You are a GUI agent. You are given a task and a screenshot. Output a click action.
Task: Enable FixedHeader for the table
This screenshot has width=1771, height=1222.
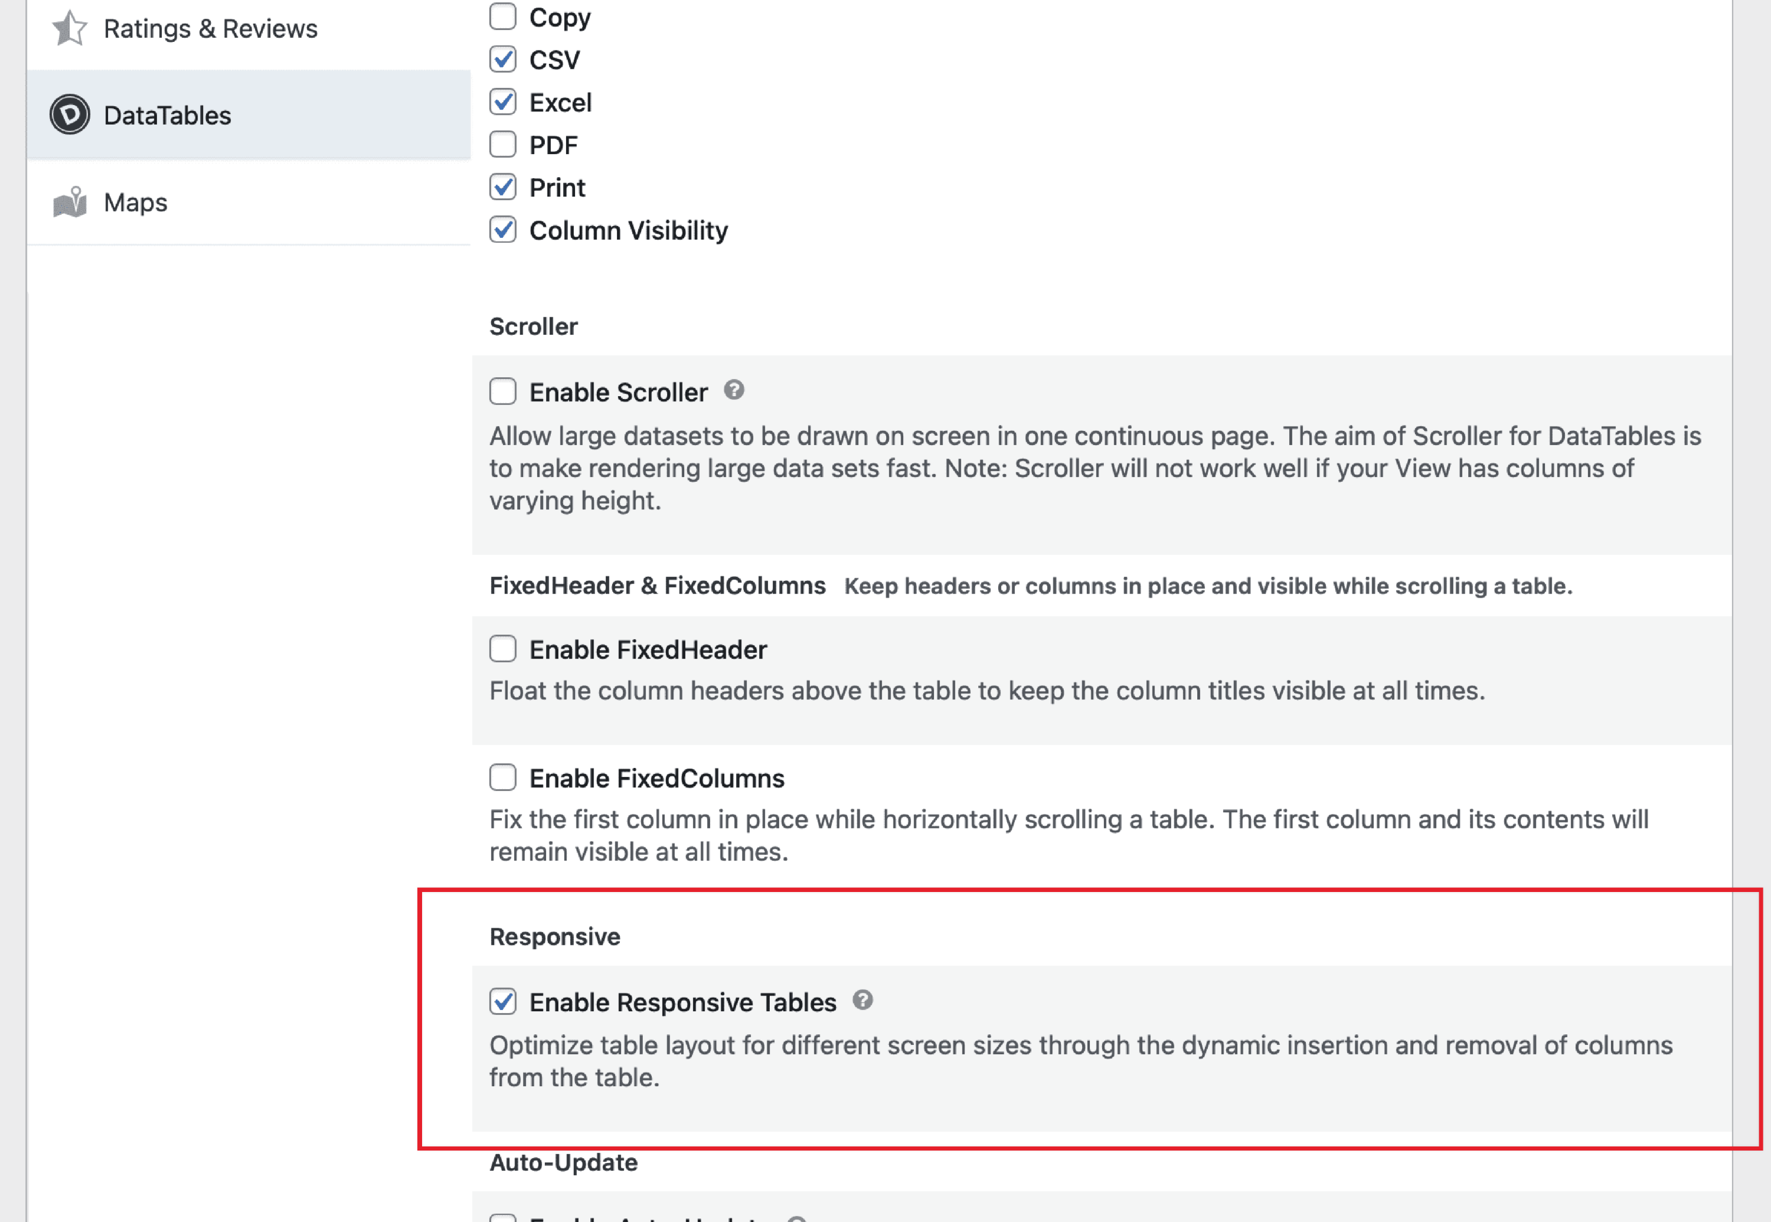click(503, 649)
